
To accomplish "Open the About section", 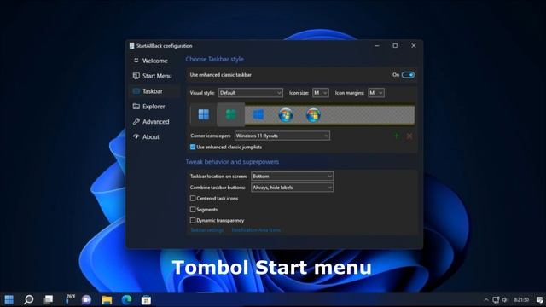I will 146,136.
